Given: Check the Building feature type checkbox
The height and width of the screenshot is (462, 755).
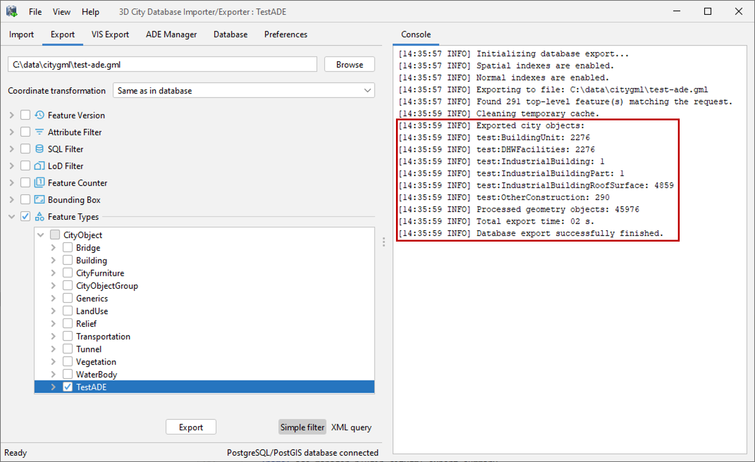Looking at the screenshot, I should click(x=68, y=260).
